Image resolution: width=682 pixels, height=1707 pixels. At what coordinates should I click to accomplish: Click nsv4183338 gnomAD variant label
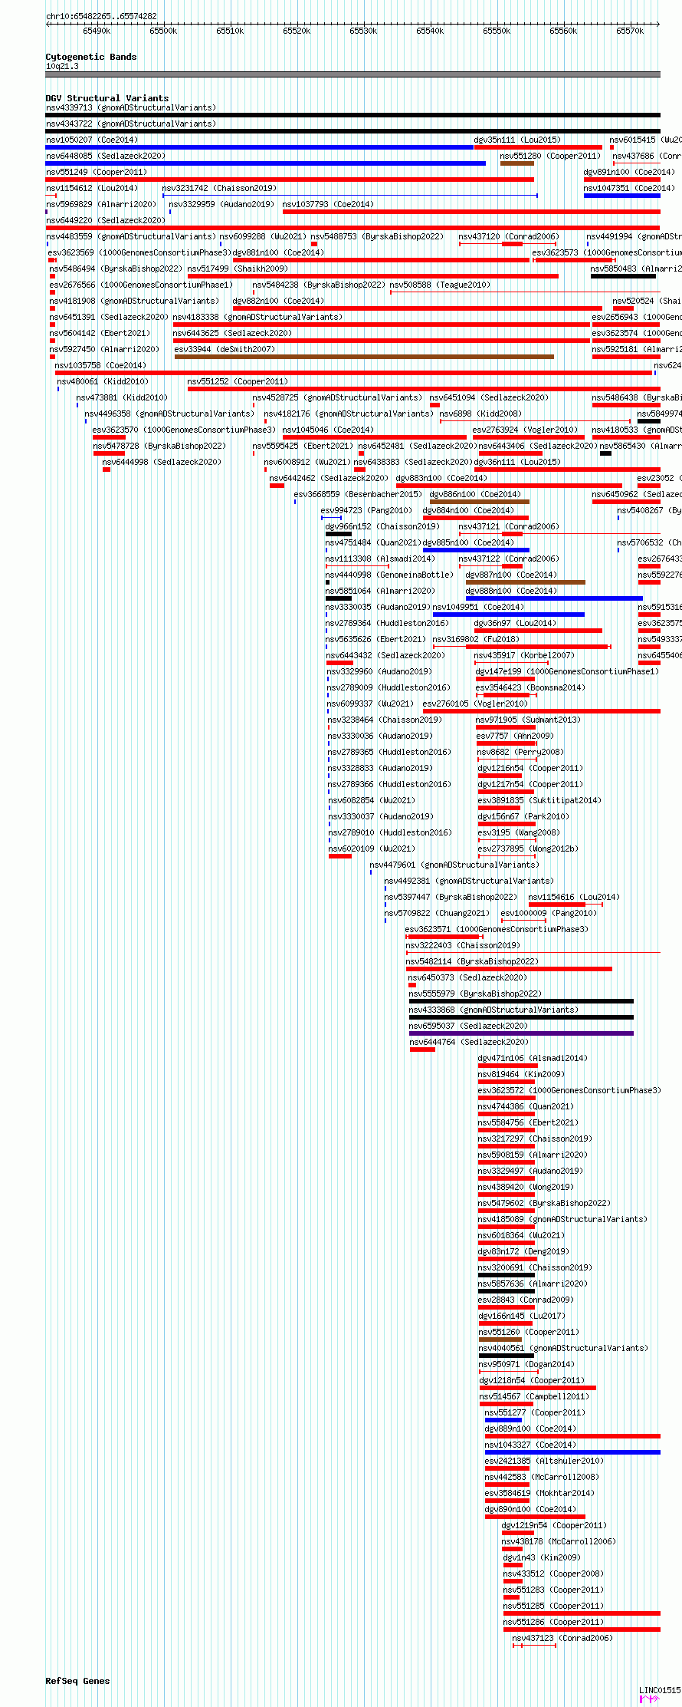pyautogui.click(x=257, y=317)
